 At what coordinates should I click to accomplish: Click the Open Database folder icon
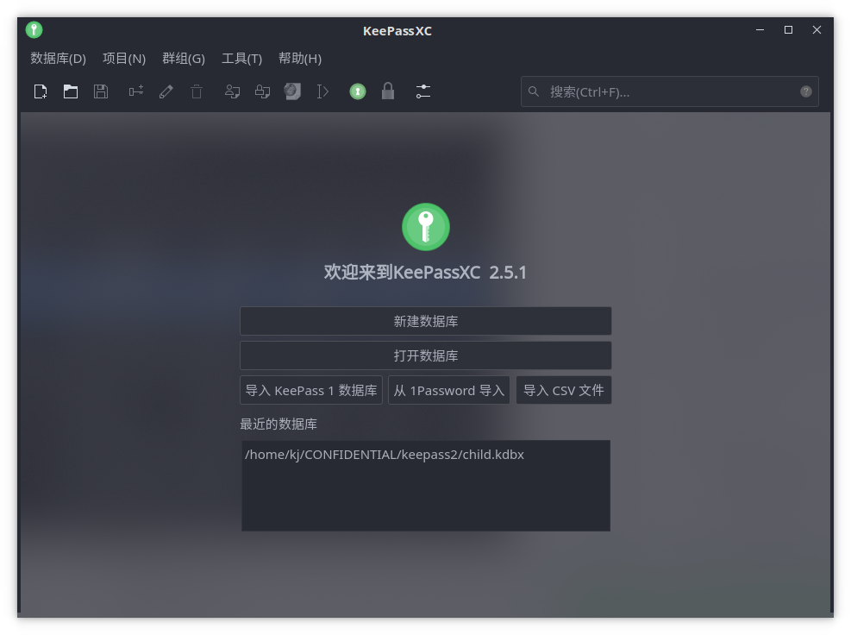click(71, 91)
